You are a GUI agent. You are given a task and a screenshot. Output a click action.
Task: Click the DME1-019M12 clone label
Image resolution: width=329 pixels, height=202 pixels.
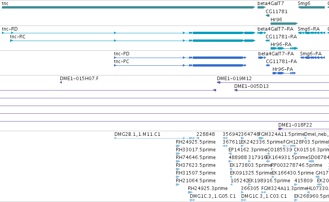234,79
